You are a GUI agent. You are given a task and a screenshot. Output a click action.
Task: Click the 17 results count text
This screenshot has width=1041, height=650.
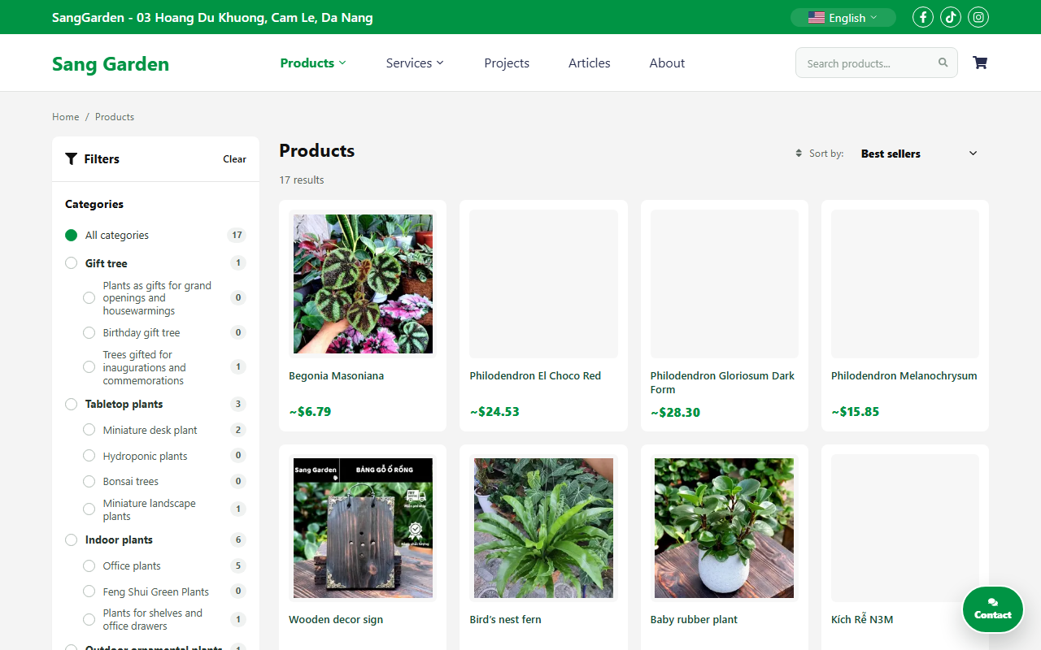point(302,180)
